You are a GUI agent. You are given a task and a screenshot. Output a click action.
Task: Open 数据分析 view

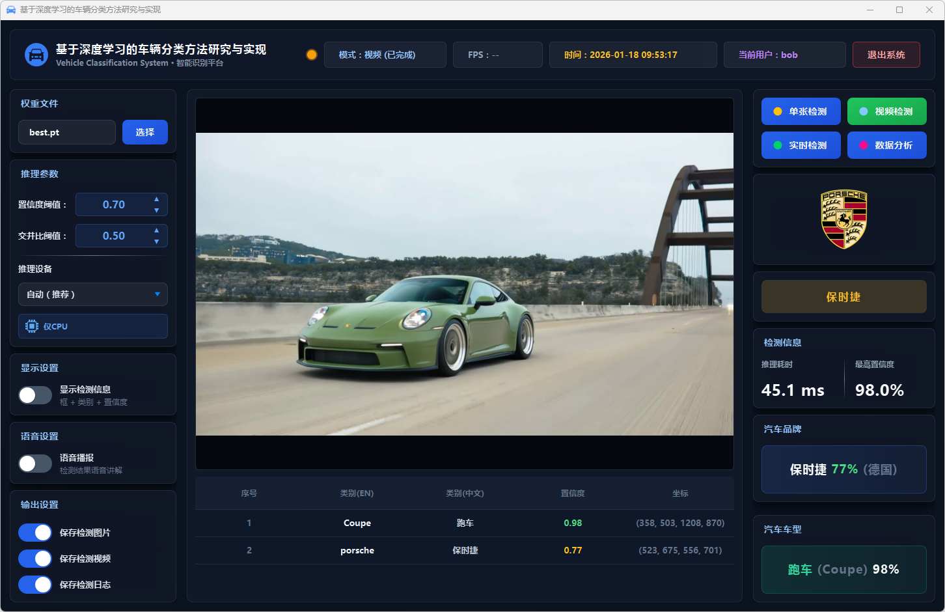pyautogui.click(x=887, y=145)
